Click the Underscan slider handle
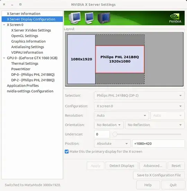The height and width of the screenshot is (191, 187). coord(115,134)
